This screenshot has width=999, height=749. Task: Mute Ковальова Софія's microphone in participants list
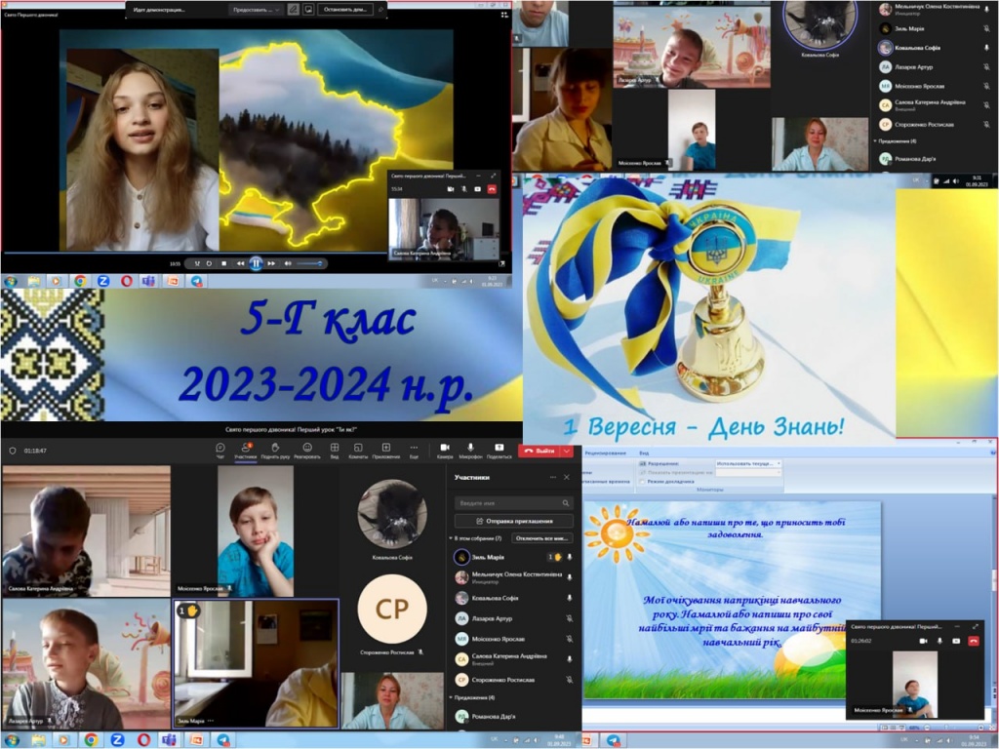[570, 598]
